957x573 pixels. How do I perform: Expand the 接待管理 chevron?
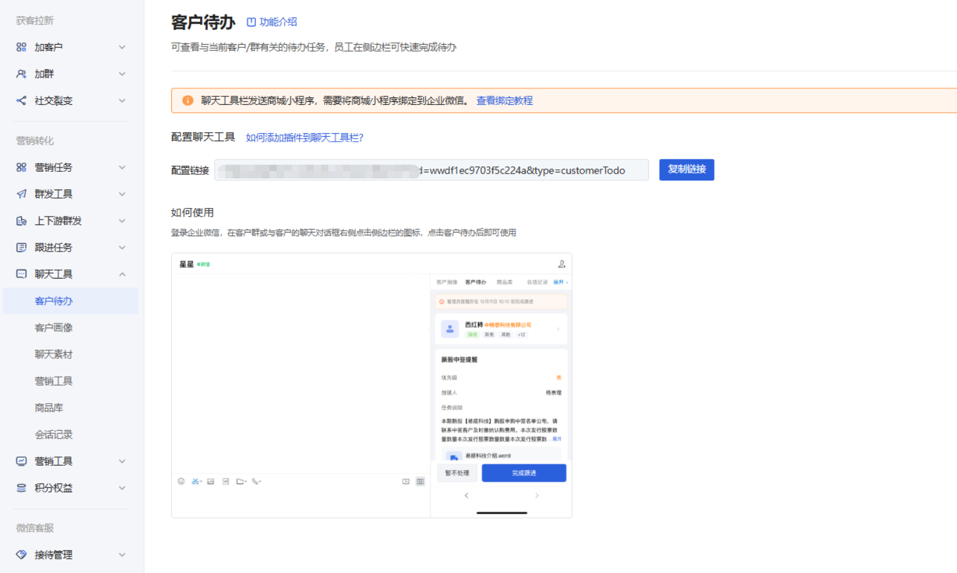(122, 555)
